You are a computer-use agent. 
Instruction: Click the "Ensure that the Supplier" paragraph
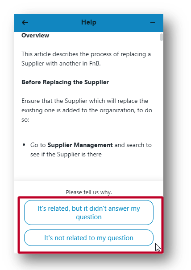point(87,110)
